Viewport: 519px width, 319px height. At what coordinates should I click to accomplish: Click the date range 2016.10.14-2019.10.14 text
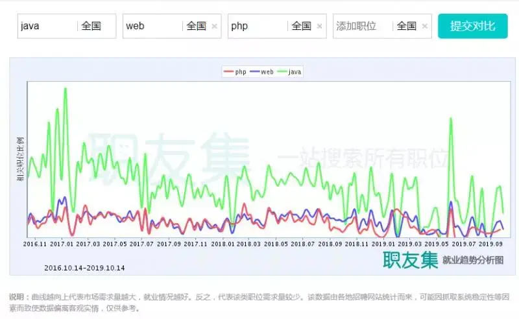pyautogui.click(x=84, y=268)
